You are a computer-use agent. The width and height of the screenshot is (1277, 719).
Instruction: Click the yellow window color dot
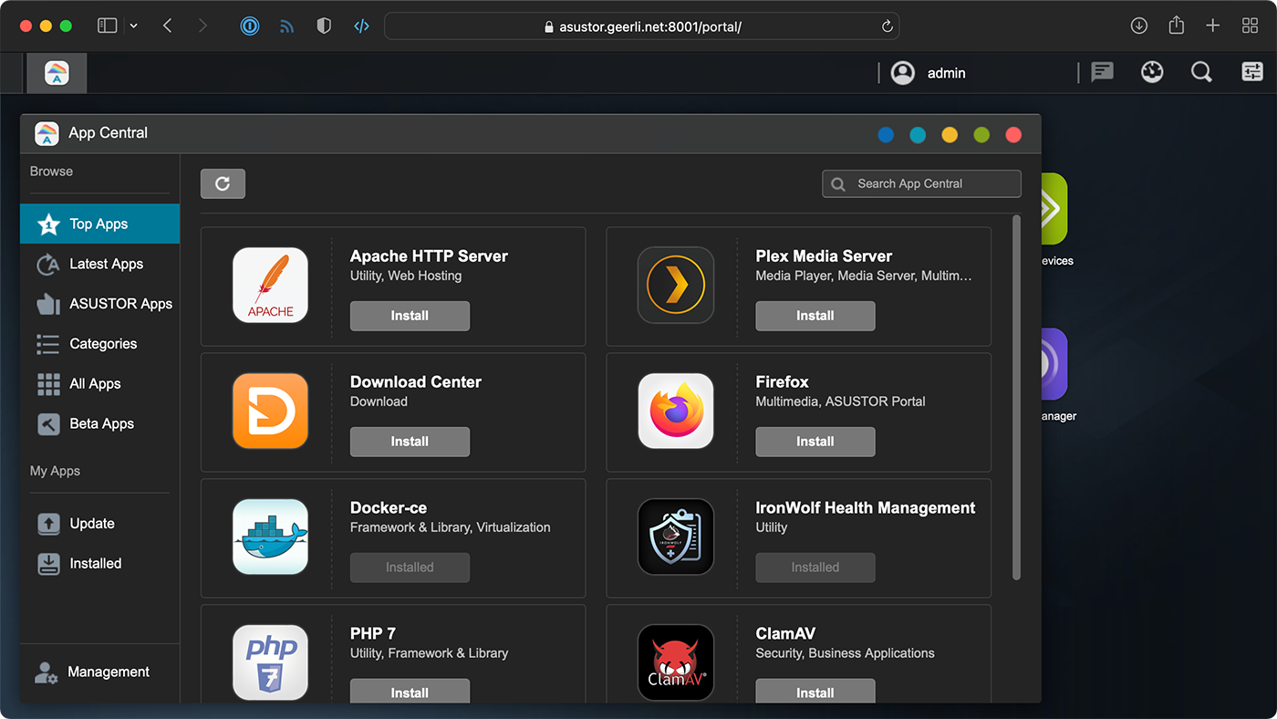(x=950, y=135)
